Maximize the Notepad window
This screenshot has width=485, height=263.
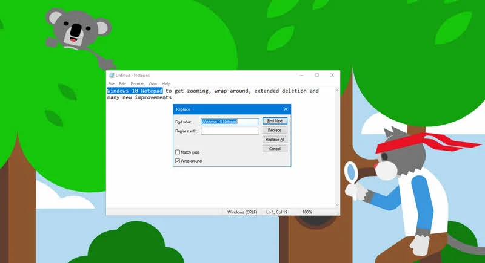coord(316,75)
